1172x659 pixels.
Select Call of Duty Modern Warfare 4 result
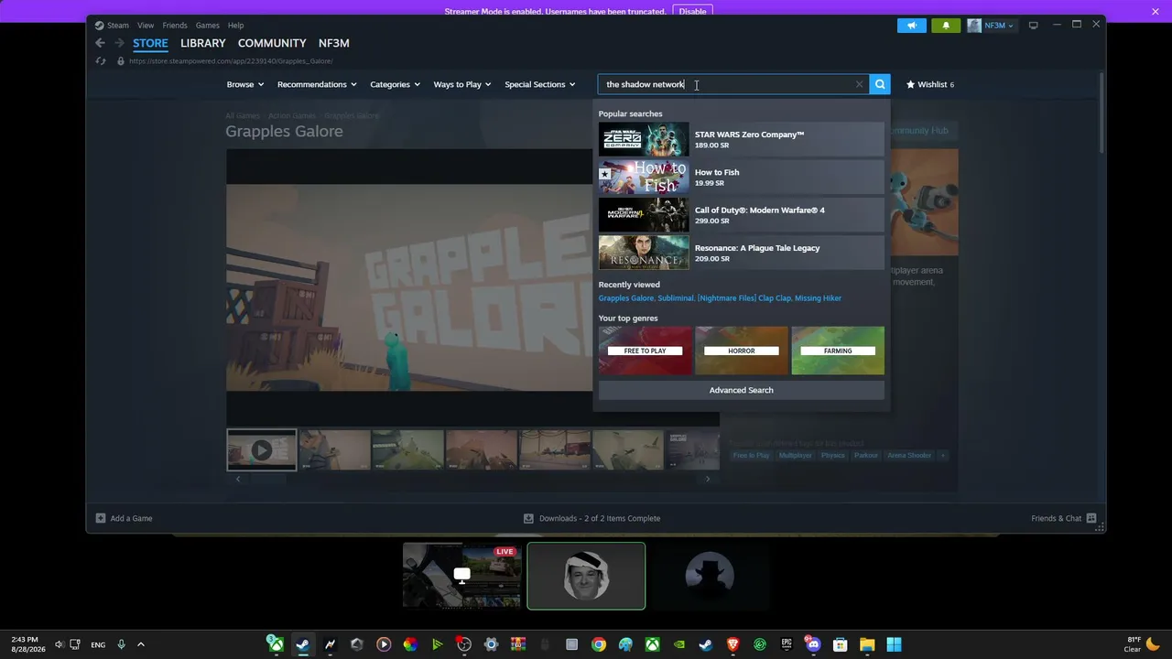(742, 215)
